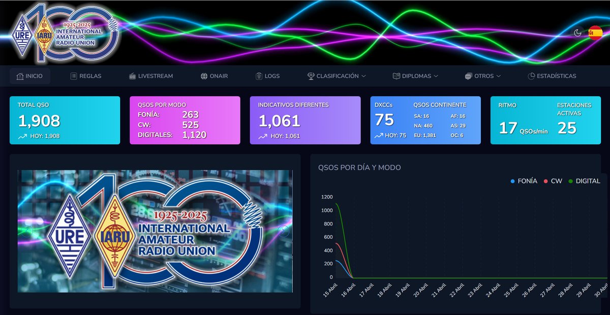The width and height of the screenshot is (610, 315).
Task: Click the trend arrow in Total QSO card
Action: (22, 136)
